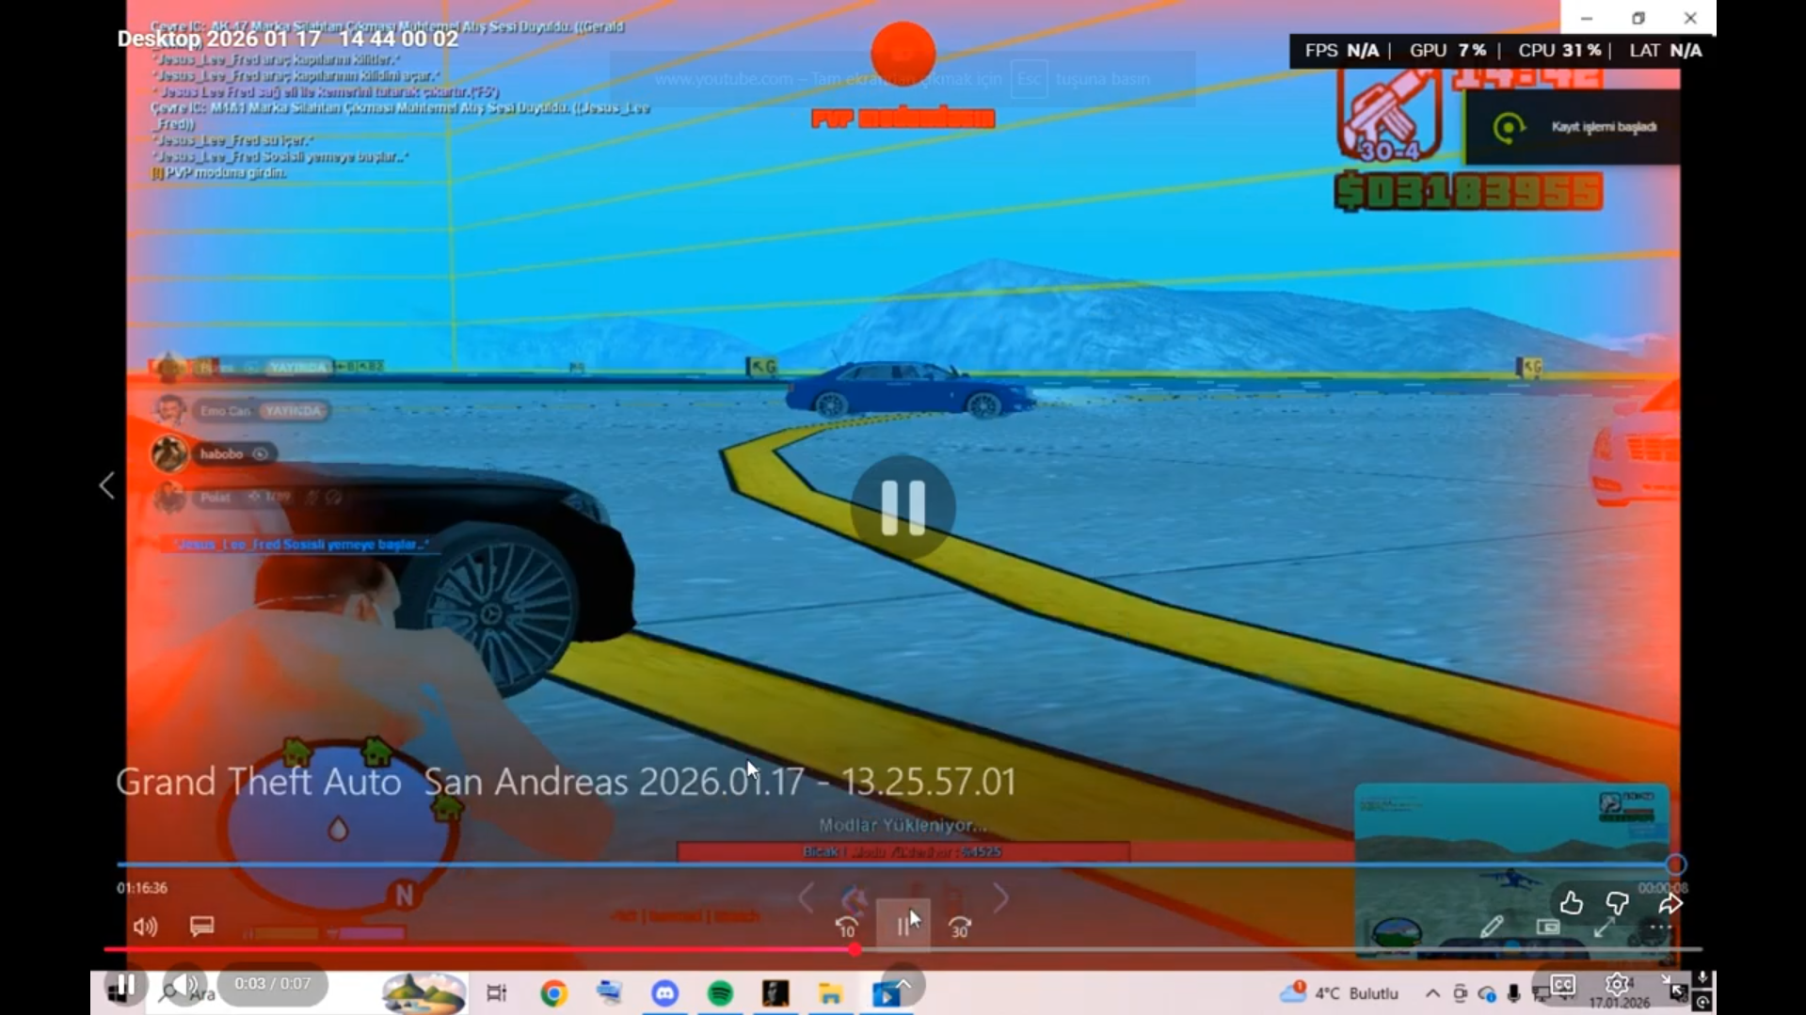Screen dimensions: 1806x1015
Task: Click the Grand Theft Auto San Andreas title
Action: [x=566, y=782]
